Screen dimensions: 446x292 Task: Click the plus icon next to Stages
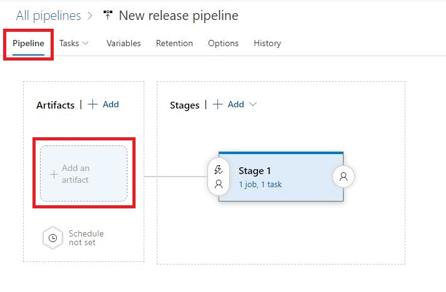[217, 105]
